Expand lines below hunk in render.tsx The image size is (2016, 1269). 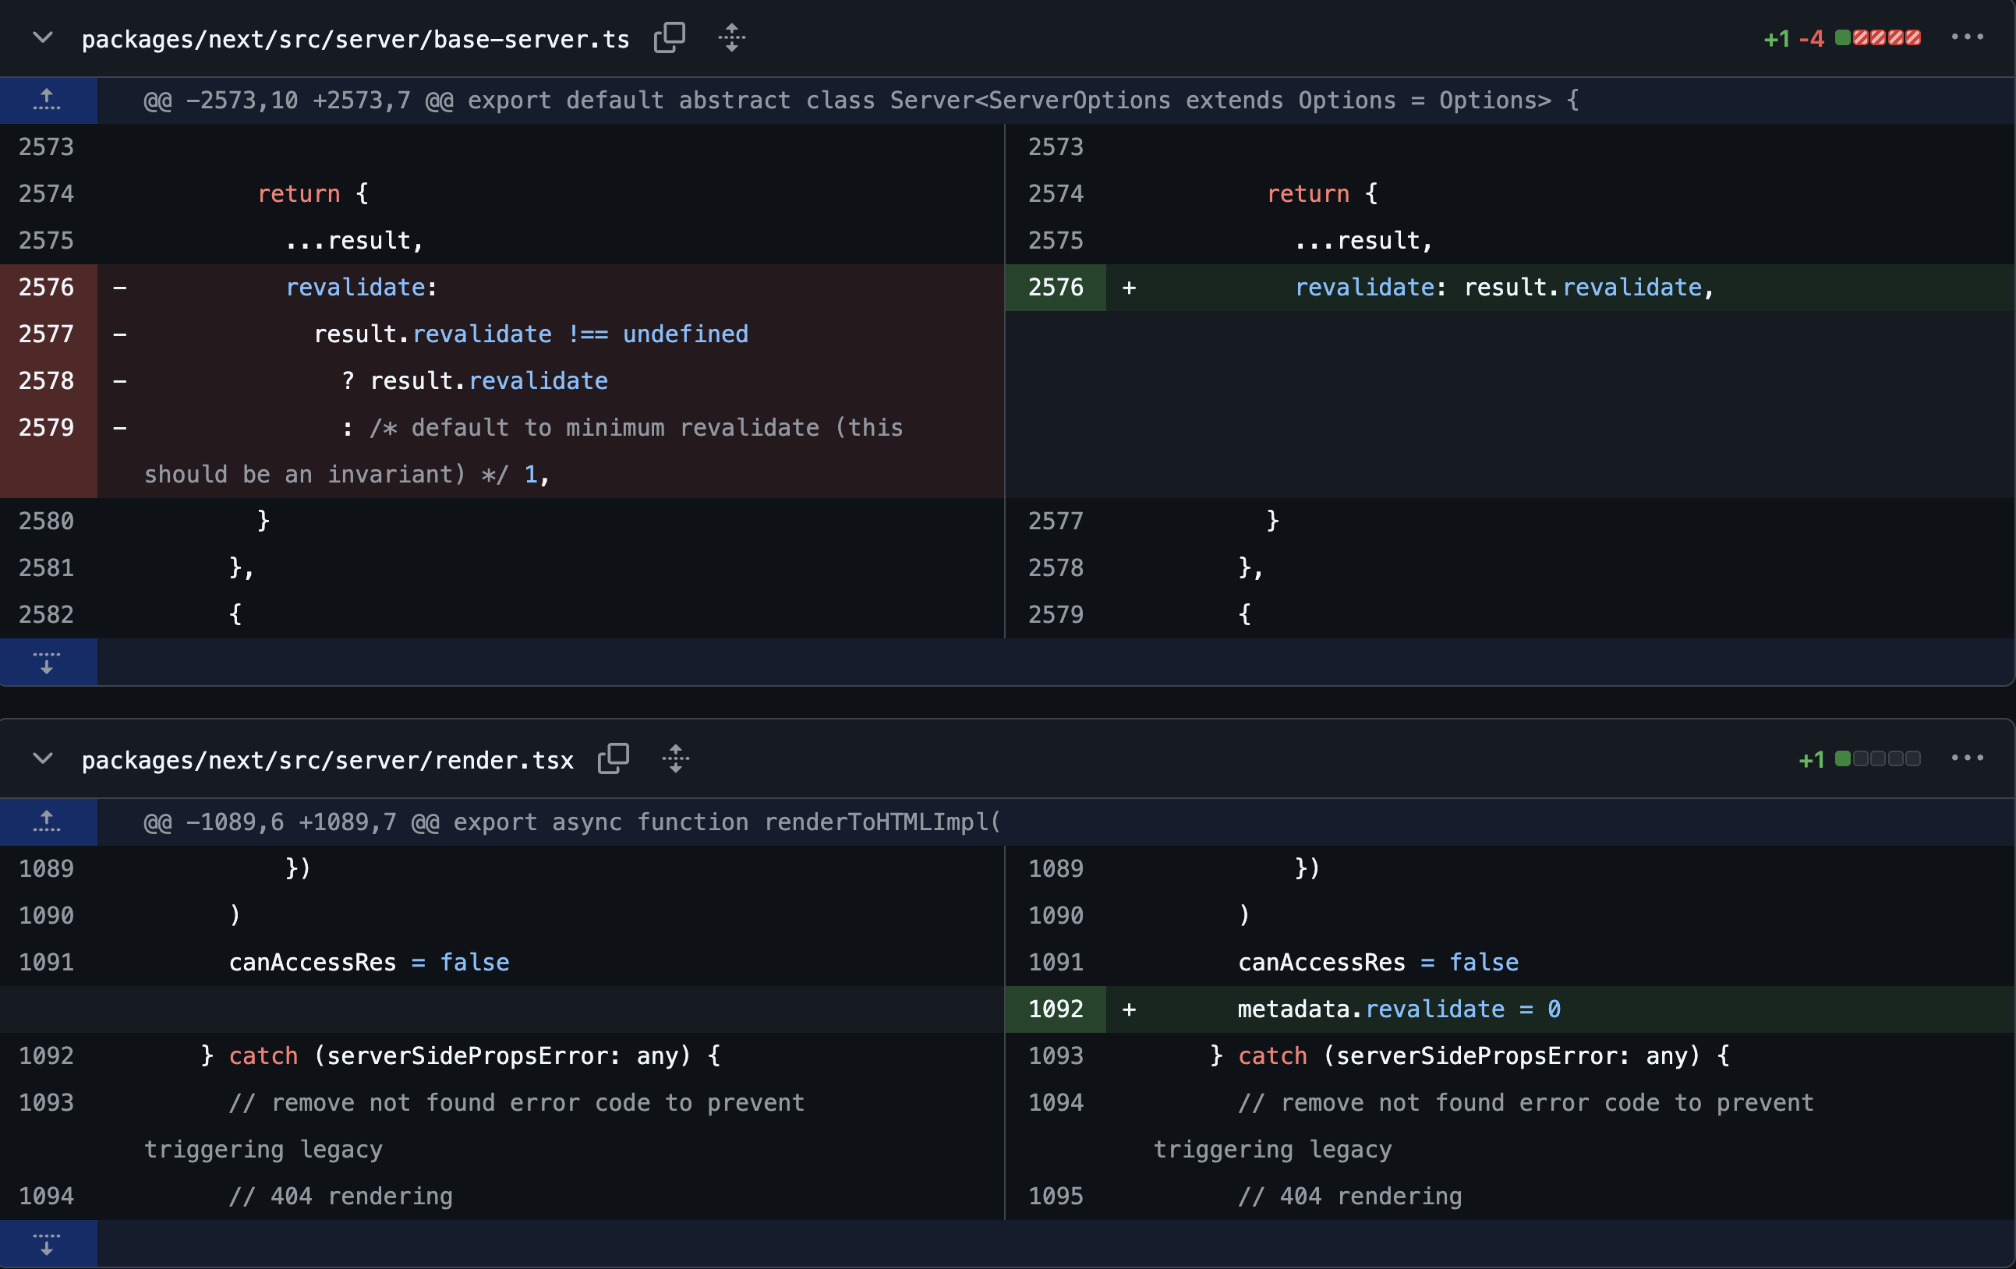[48, 1244]
